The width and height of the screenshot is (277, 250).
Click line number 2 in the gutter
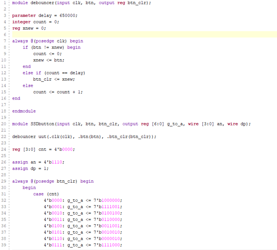(5, 9)
